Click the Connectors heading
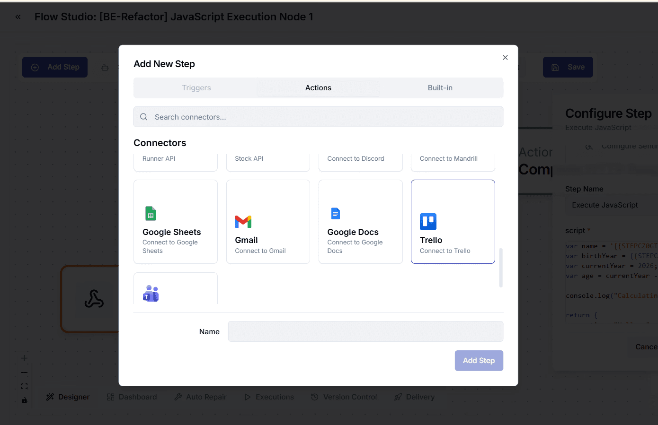Image resolution: width=658 pixels, height=425 pixels. click(x=160, y=143)
